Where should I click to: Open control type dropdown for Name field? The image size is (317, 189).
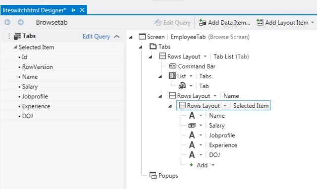[201, 115]
